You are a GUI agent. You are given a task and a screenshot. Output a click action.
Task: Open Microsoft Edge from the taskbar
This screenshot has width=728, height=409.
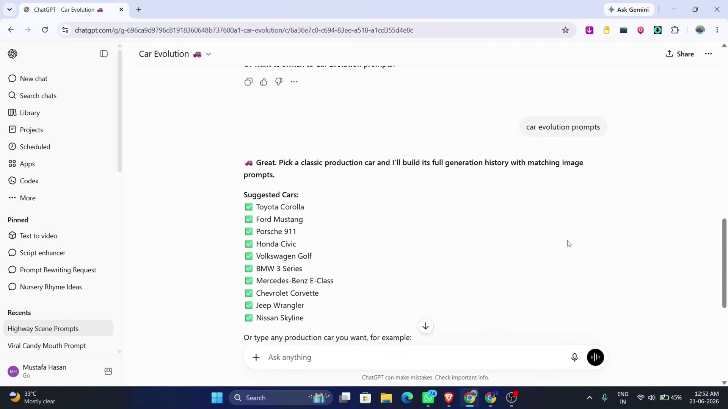pyautogui.click(x=407, y=398)
